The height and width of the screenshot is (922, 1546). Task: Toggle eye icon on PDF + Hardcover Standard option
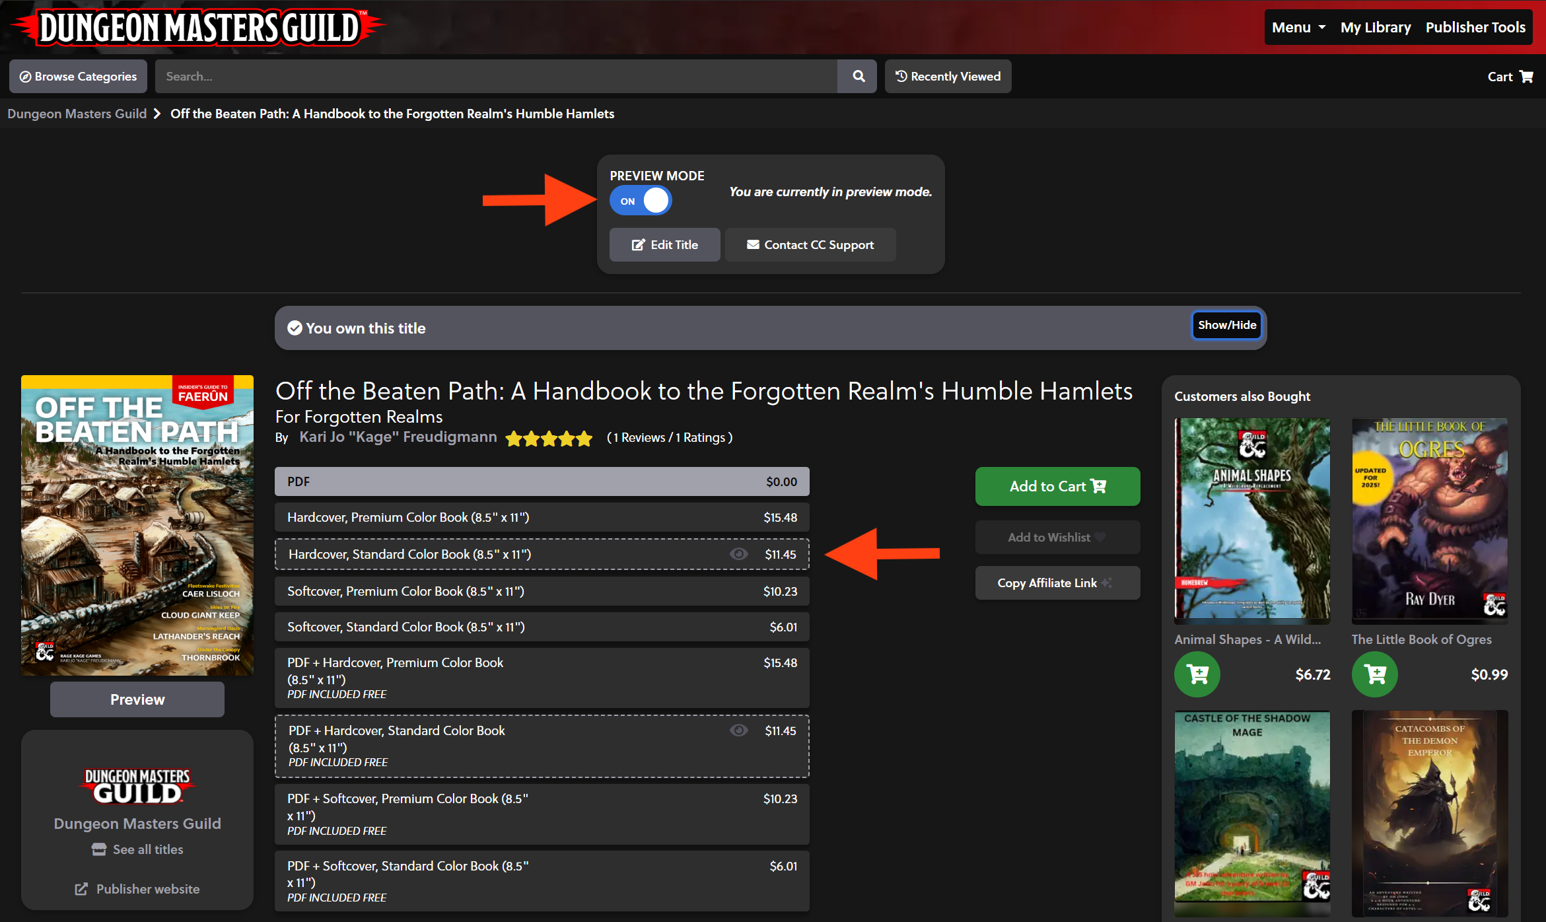point(738,730)
